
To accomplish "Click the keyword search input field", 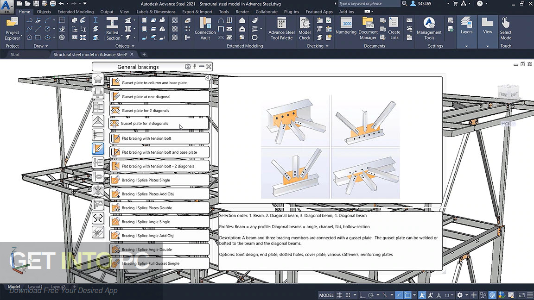I will point(369,3).
